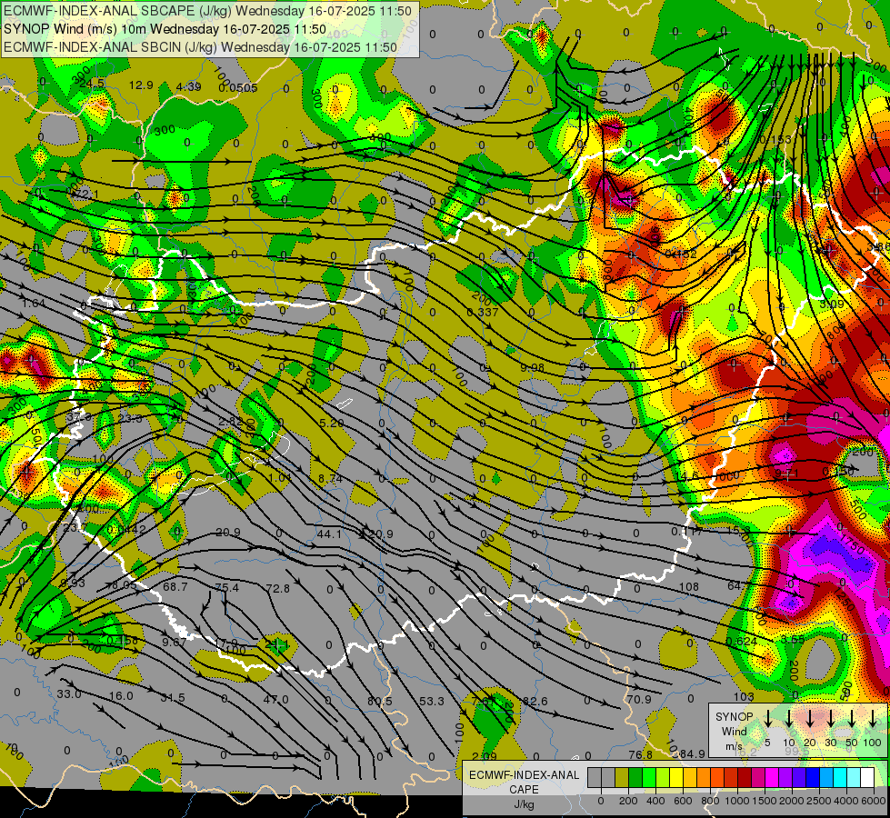Click the SBCAPE title line in the header
890x818 pixels.
208,11
